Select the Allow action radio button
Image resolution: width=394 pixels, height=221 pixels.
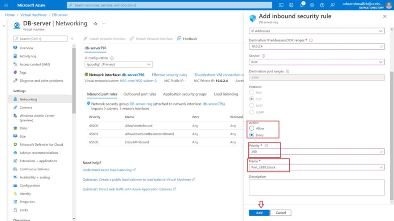coord(252,128)
